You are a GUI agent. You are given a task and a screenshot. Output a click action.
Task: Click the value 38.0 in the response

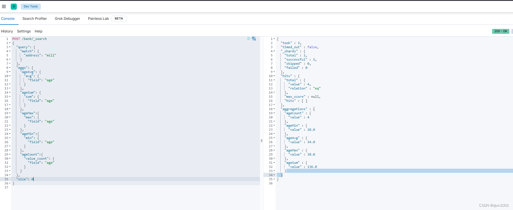(311, 154)
